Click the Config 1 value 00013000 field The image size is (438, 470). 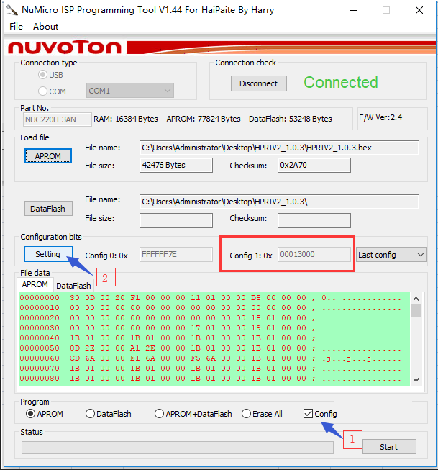tap(314, 255)
